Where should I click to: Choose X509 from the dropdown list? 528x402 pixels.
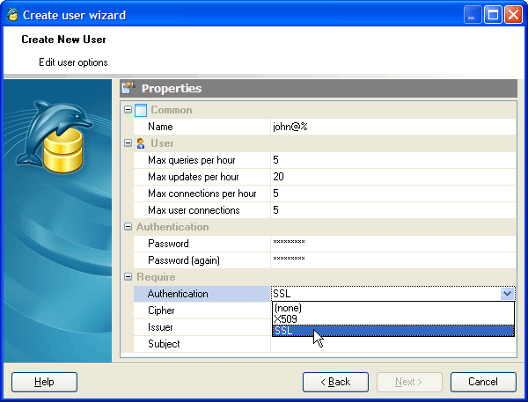tap(393, 319)
